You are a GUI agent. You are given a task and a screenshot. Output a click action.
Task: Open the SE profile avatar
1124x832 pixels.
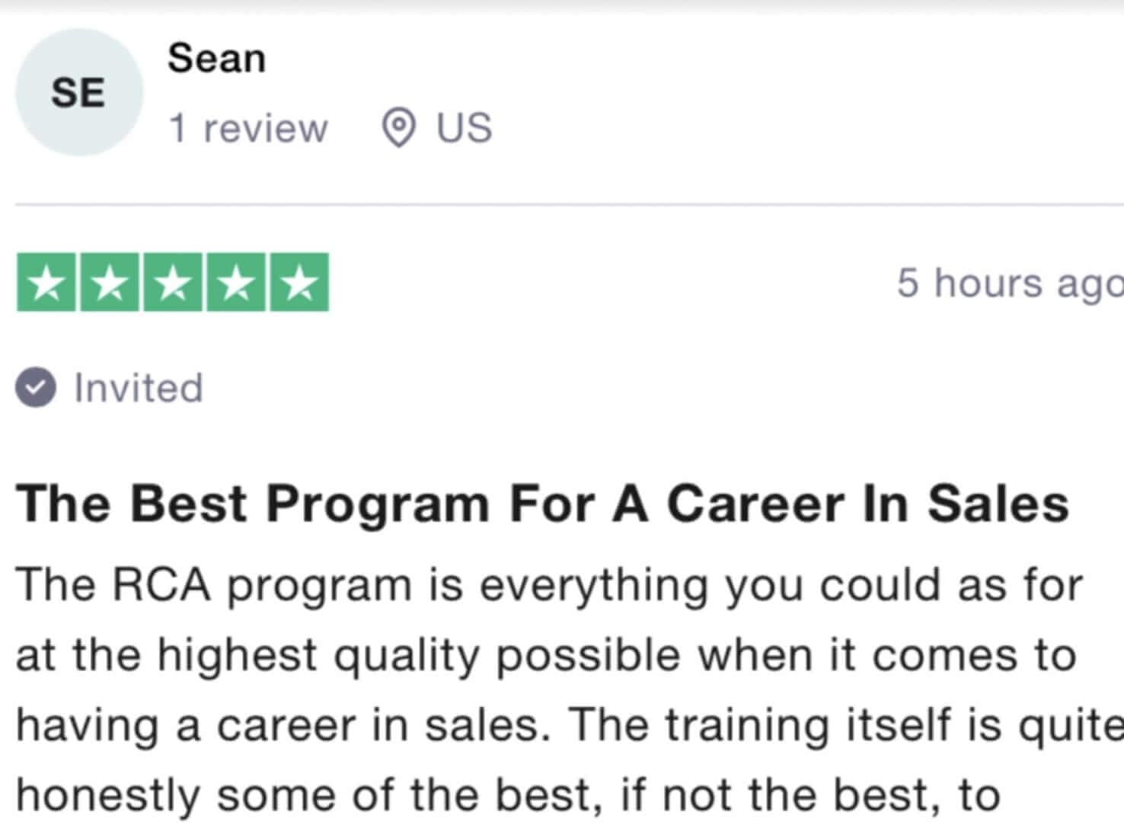point(79,93)
